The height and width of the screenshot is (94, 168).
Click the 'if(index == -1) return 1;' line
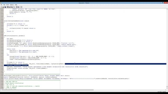(15, 62)
